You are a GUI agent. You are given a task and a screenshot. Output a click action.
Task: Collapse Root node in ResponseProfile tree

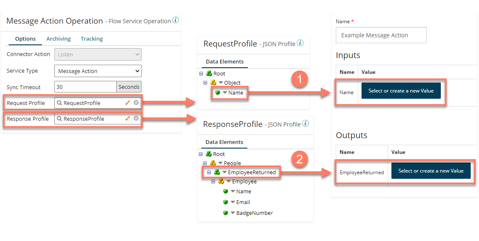(201, 154)
